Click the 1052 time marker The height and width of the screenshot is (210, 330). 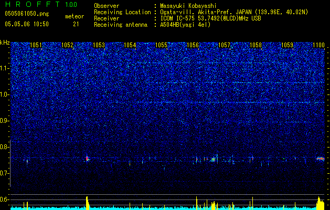(x=67, y=45)
